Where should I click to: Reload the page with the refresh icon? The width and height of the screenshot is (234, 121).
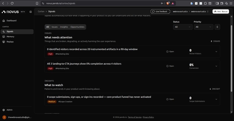(12, 3)
